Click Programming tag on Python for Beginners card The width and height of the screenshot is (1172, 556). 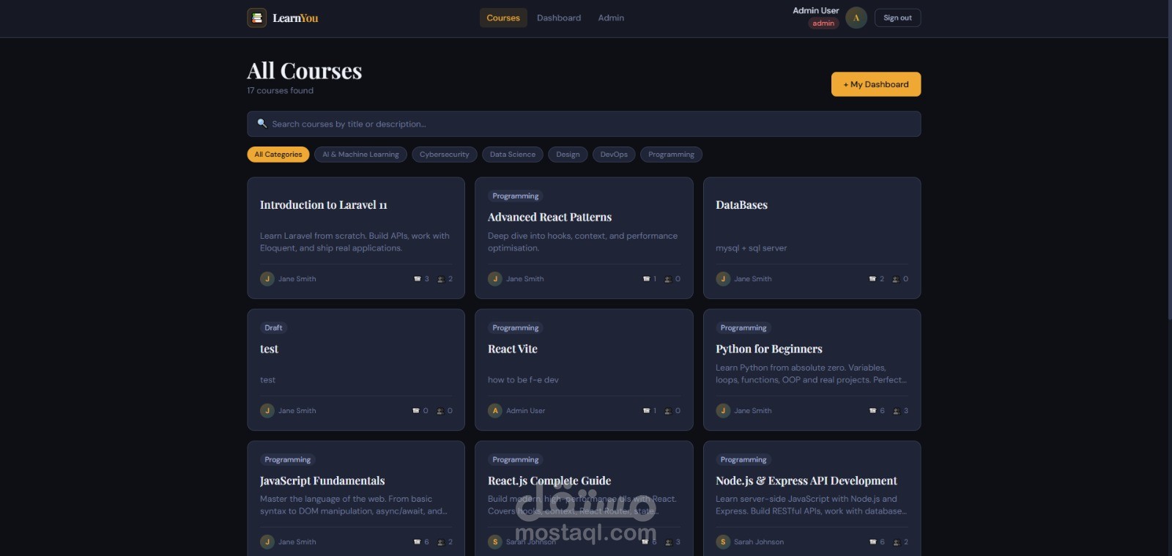pos(743,327)
